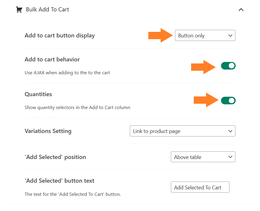Click the Variations Setting label
260x211 pixels.
(48, 131)
